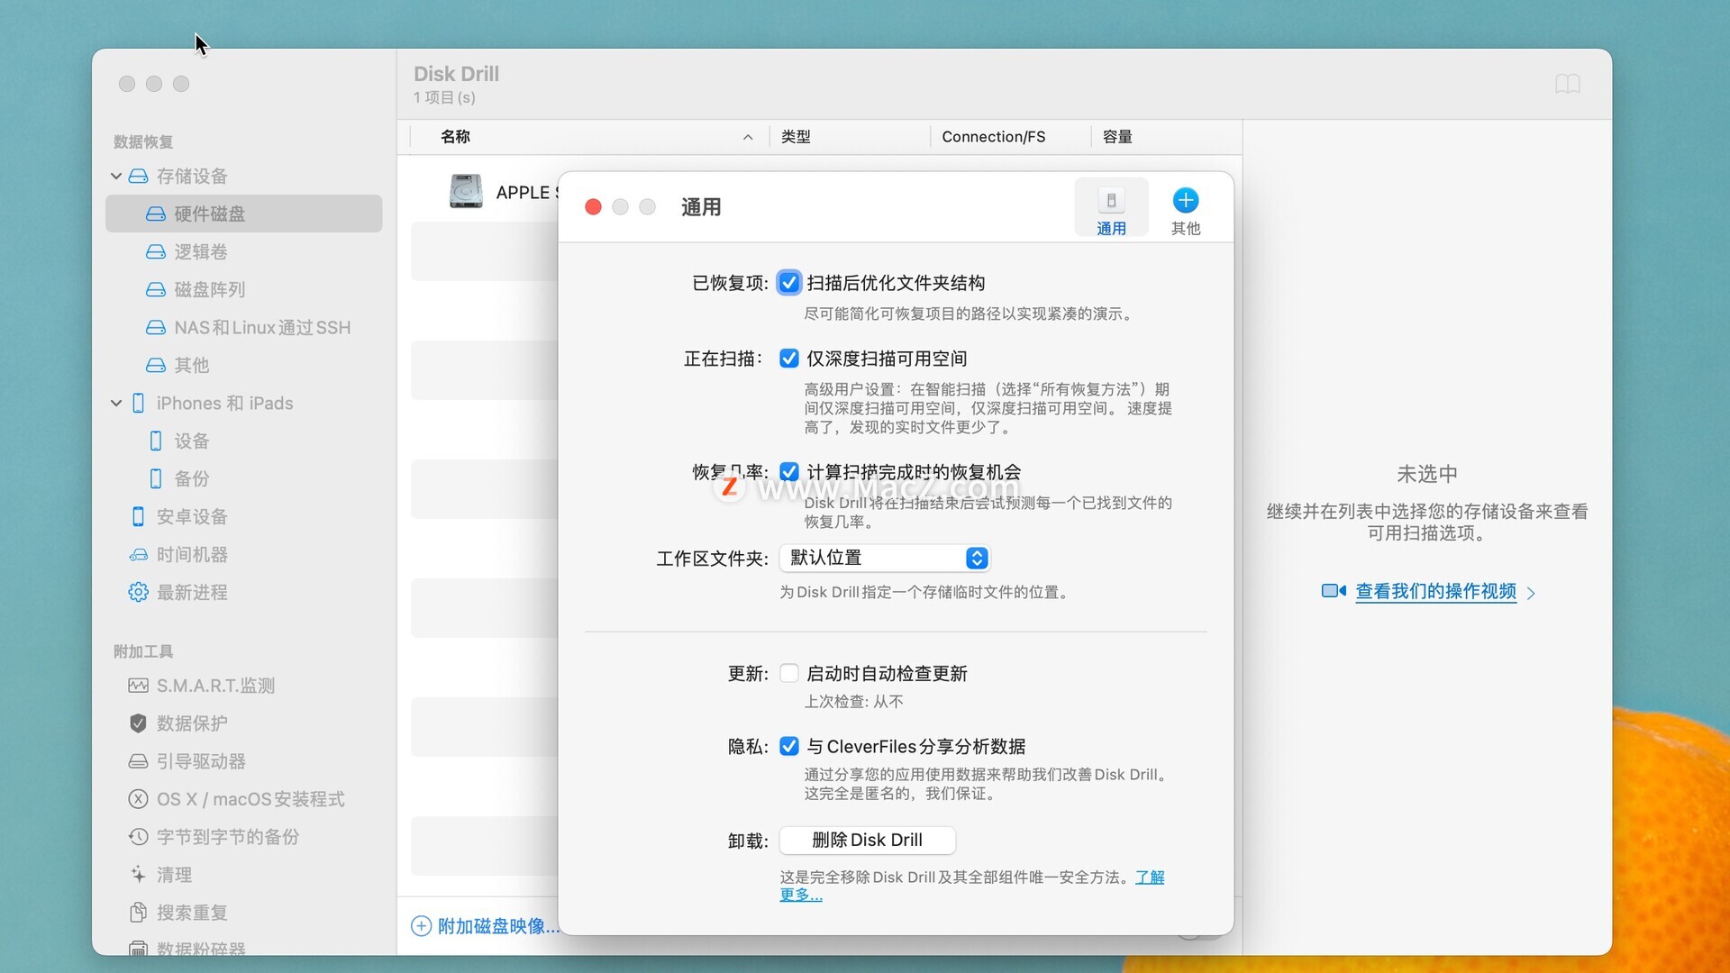Viewport: 1730px width, 973px height.
Task: Click the OS X / macOS安装程式 icon
Action: (138, 799)
